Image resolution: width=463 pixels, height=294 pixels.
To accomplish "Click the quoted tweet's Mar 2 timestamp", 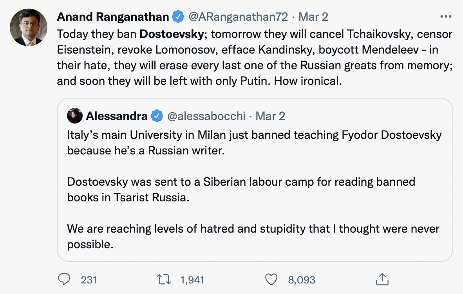I will 270,116.
